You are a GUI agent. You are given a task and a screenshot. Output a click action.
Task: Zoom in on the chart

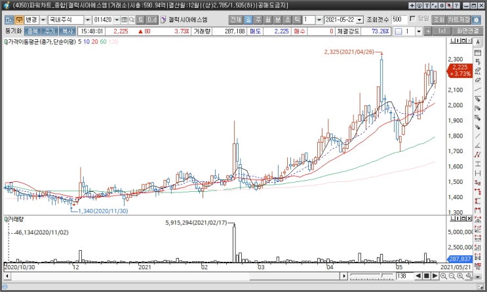(444, 276)
